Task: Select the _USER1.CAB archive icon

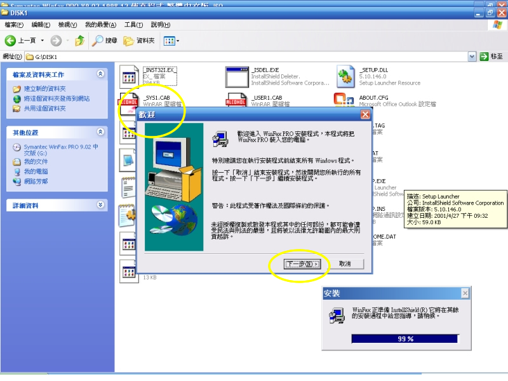Action: 236,100
